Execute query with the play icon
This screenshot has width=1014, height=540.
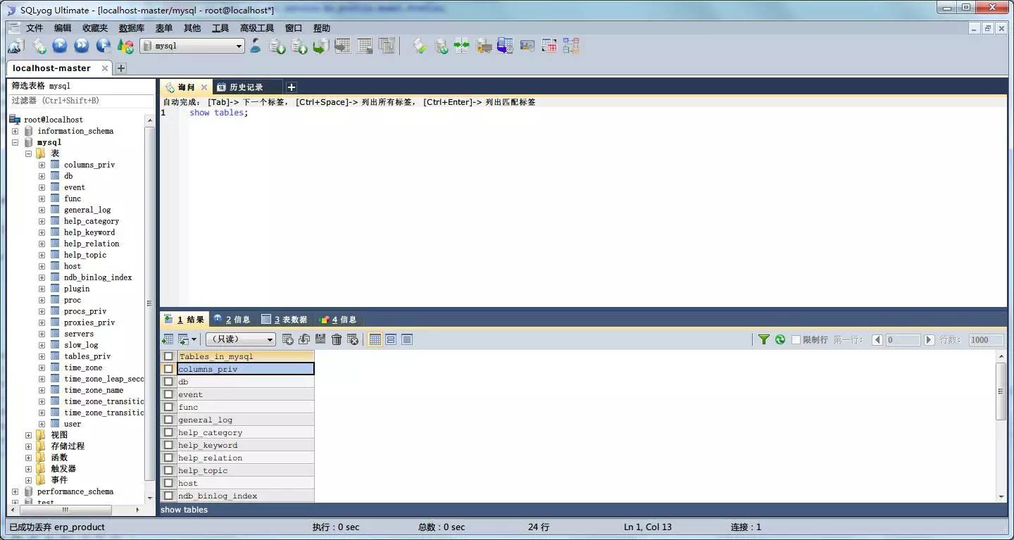click(x=61, y=46)
